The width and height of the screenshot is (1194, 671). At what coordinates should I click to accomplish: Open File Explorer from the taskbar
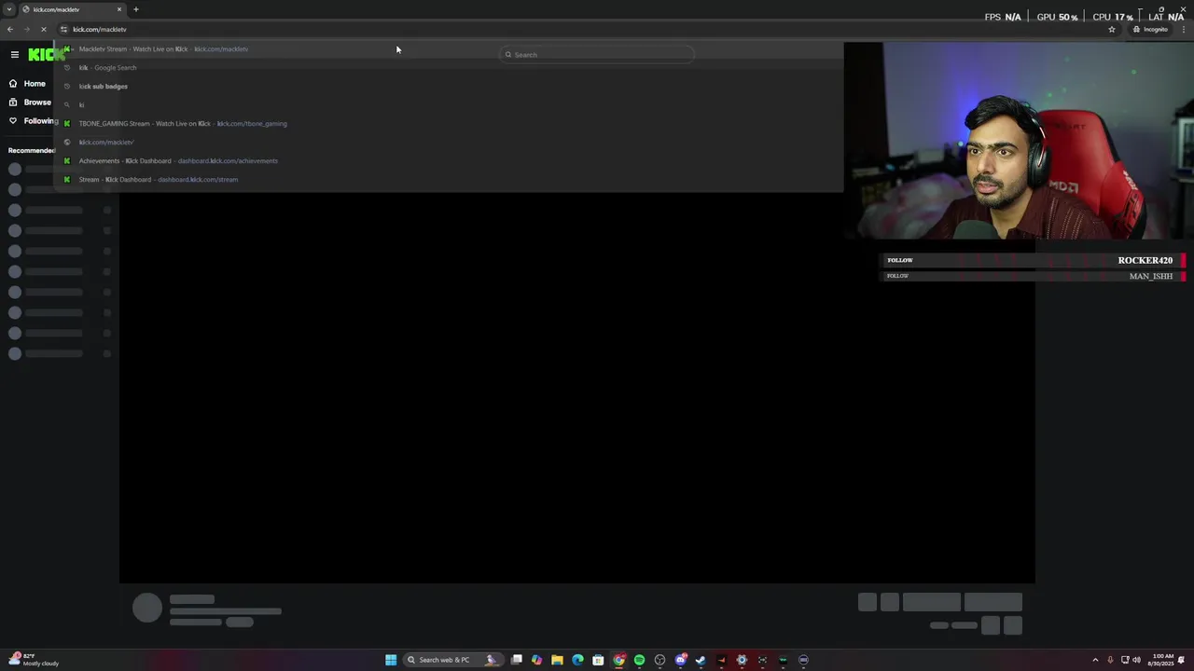click(557, 660)
